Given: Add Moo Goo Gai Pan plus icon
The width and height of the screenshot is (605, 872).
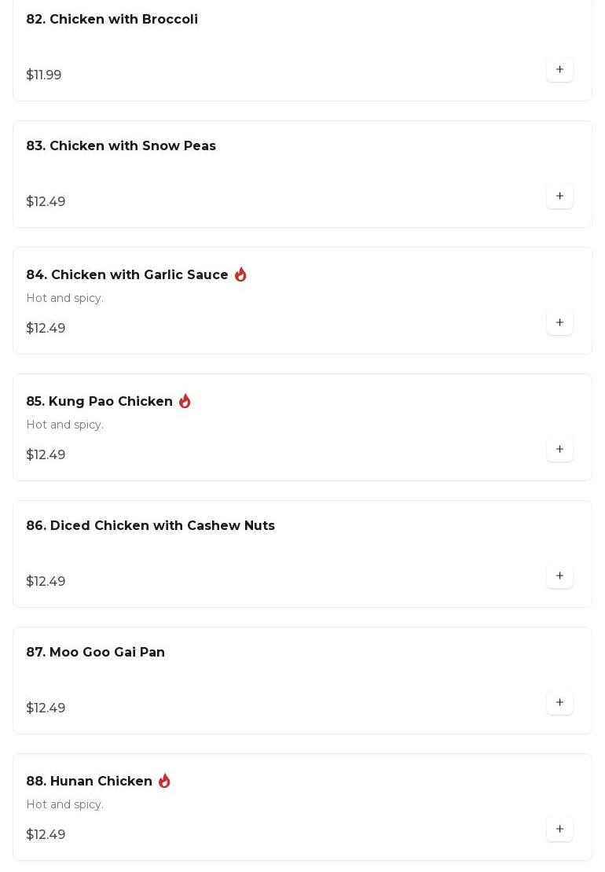Looking at the screenshot, I should (x=559, y=702).
